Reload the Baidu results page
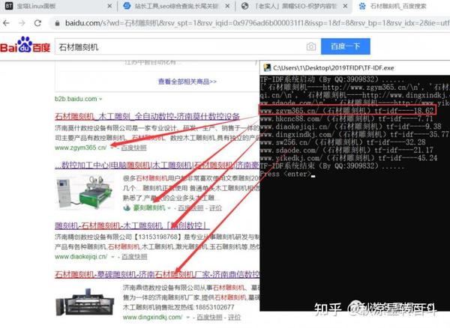 pyautogui.click(x=38, y=23)
